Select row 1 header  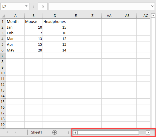(x=3, y=21)
